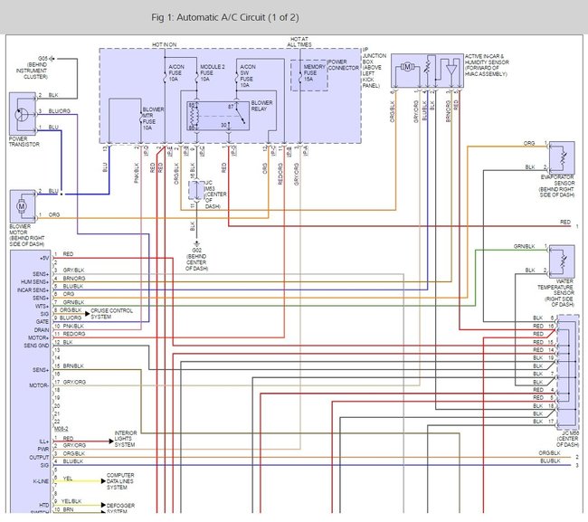Image resolution: width=588 pixels, height=522 pixels.
Task: Select the JC M56 joint connector block
Action: (x=568, y=372)
